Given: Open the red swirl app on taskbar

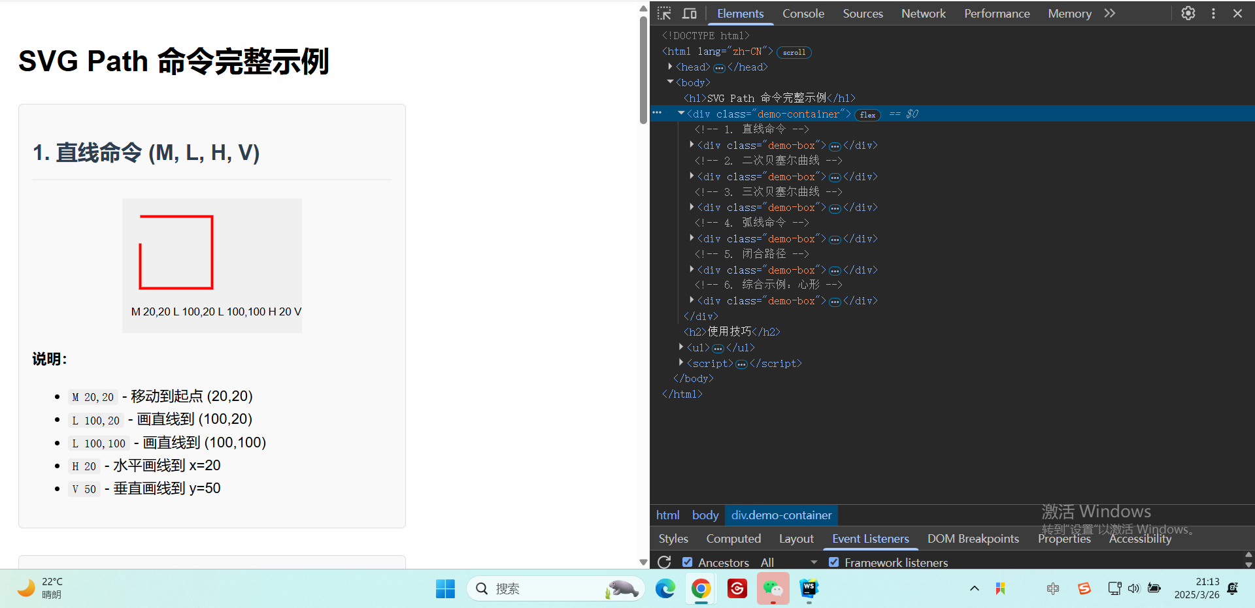Looking at the screenshot, I should pos(737,588).
